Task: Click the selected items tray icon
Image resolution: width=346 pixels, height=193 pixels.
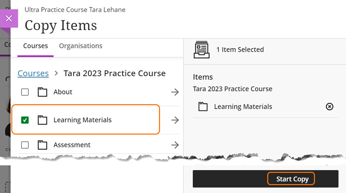Action: [202, 50]
